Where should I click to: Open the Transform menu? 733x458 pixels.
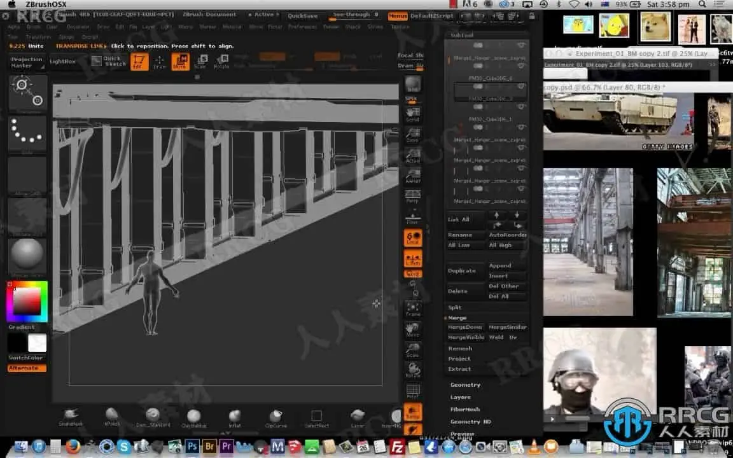tap(38, 37)
